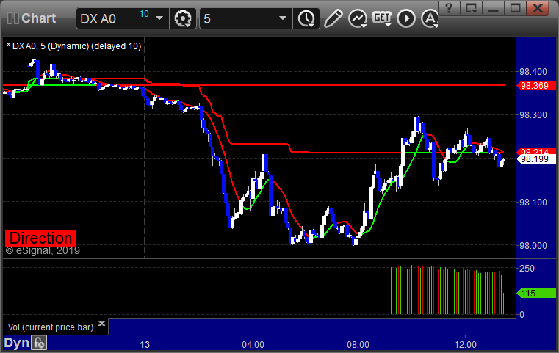The width and height of the screenshot is (559, 353).
Task: Click the 250 volume axis label
Action: click(x=527, y=268)
